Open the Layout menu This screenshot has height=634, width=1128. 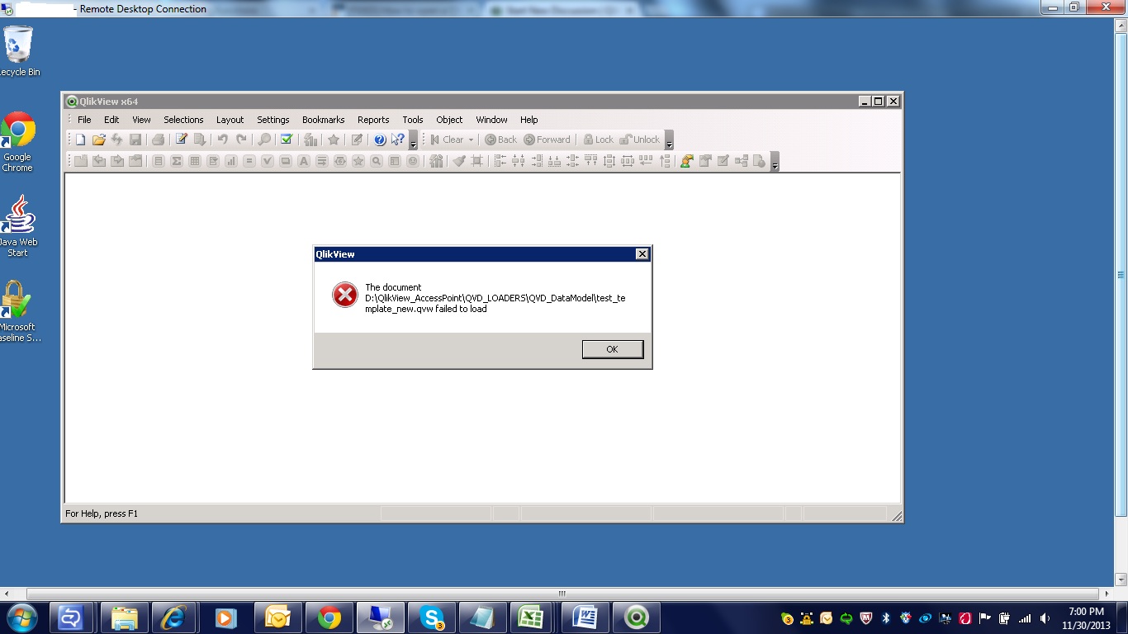pos(230,120)
